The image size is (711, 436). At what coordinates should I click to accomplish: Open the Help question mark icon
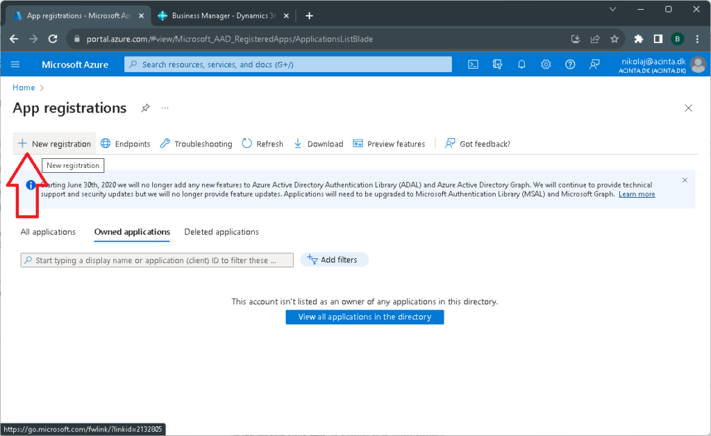tap(570, 64)
